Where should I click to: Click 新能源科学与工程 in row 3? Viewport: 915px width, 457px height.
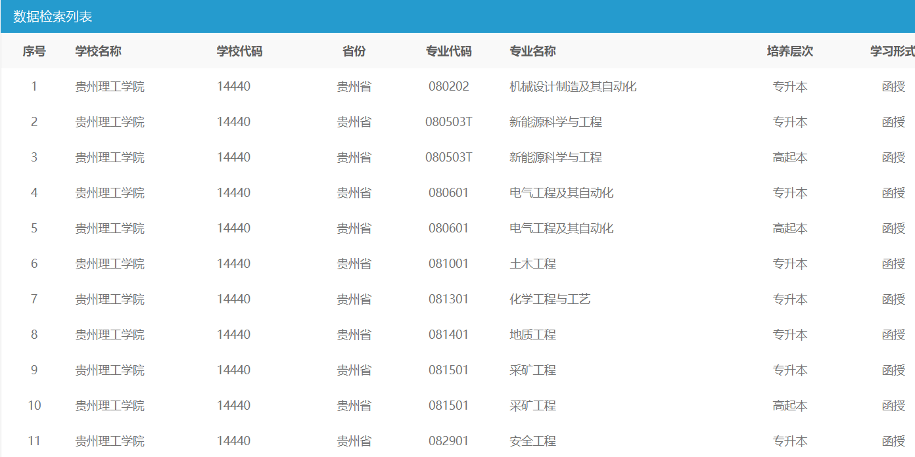tap(556, 158)
